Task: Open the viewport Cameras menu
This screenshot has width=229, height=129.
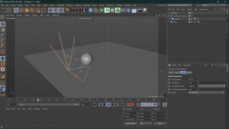Action: 19,15
